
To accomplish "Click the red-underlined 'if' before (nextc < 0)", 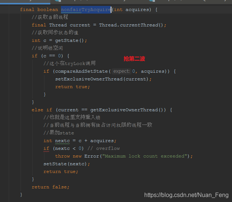I will 46,148.
